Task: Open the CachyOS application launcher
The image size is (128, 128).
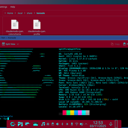Action: click(13, 124)
